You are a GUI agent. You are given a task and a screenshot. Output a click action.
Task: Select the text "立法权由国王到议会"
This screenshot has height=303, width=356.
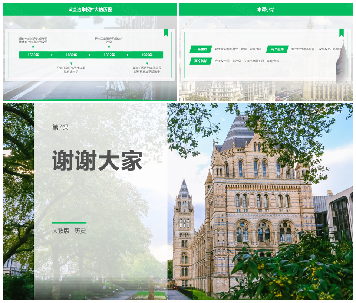pyautogui.click(x=228, y=61)
